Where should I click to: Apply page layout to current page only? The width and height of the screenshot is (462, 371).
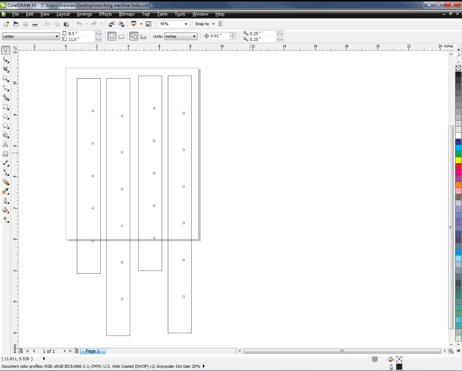pyautogui.click(x=143, y=36)
